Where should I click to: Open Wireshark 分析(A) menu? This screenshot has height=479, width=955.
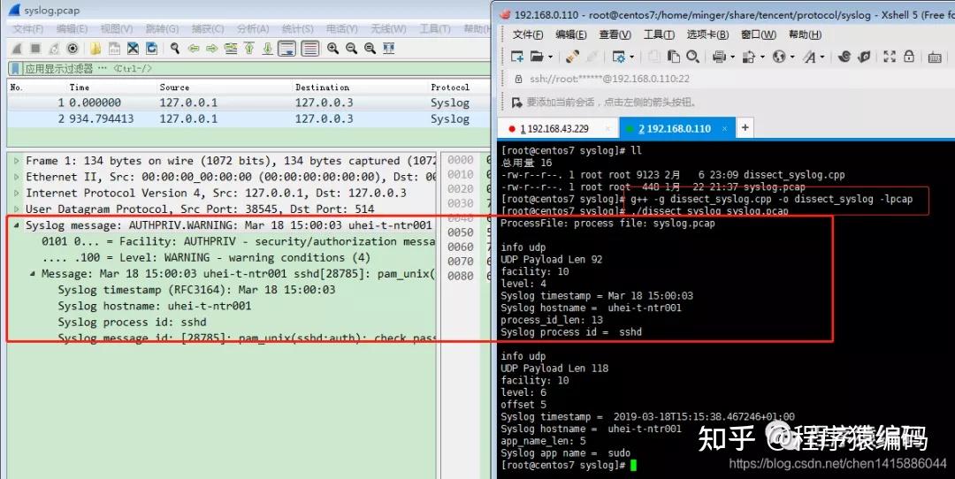pyautogui.click(x=253, y=28)
